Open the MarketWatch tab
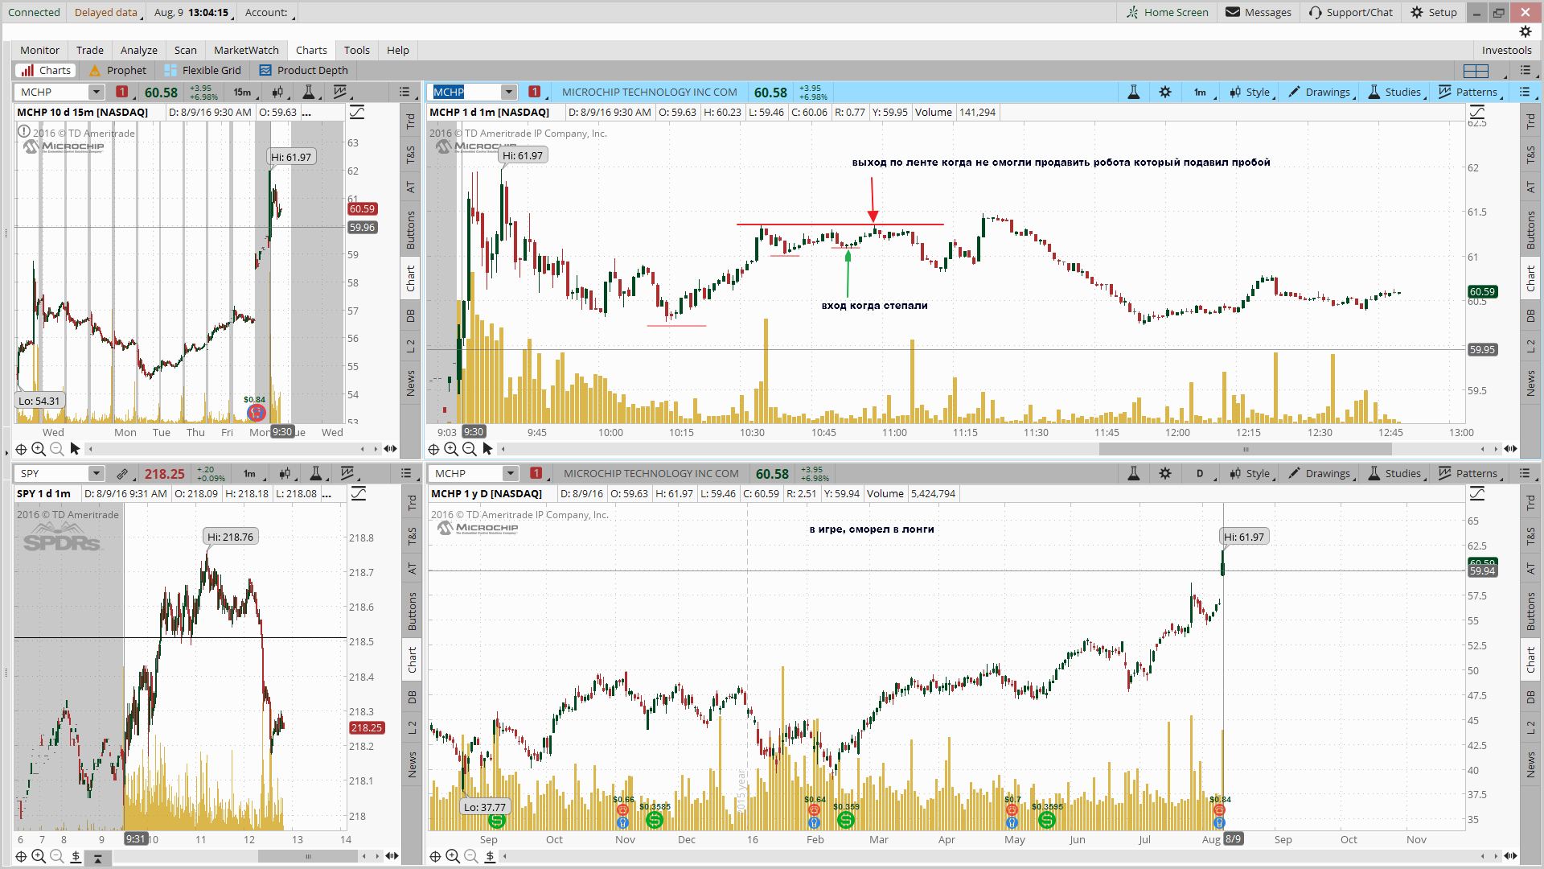The image size is (1544, 869). 246,50
